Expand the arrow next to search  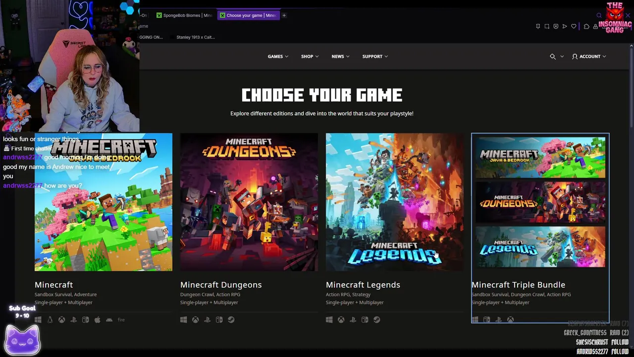[x=562, y=57]
